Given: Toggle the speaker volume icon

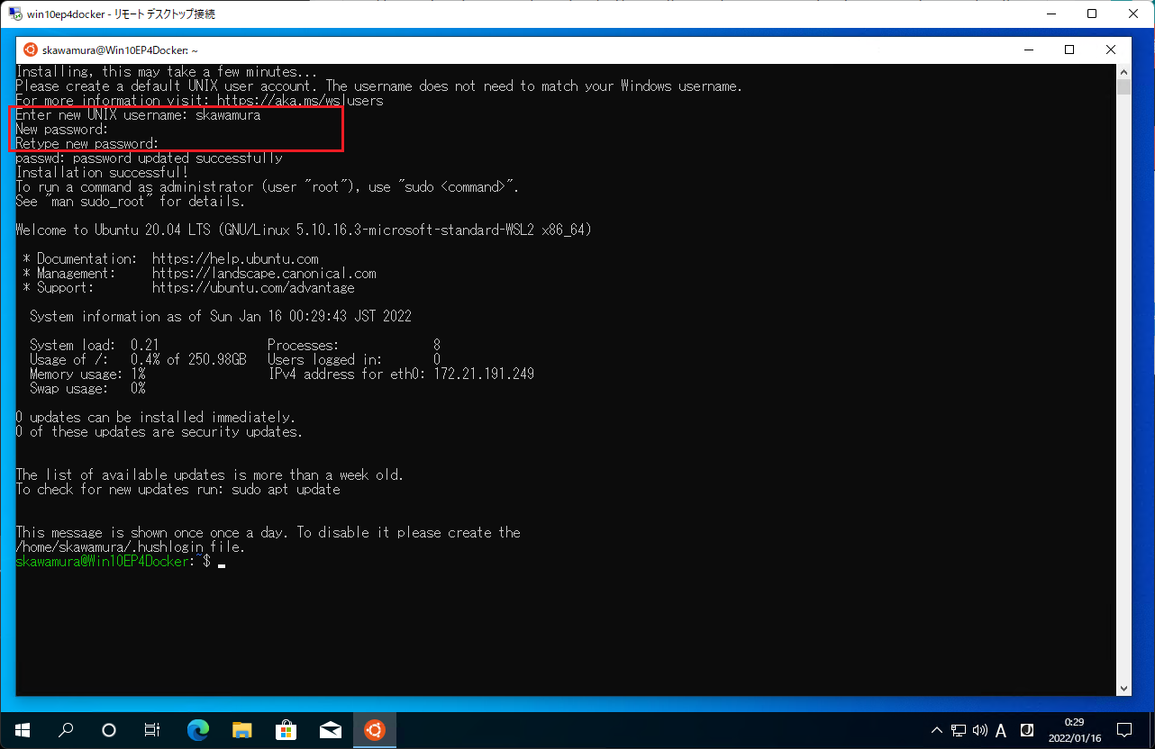Looking at the screenshot, I should 979,731.
